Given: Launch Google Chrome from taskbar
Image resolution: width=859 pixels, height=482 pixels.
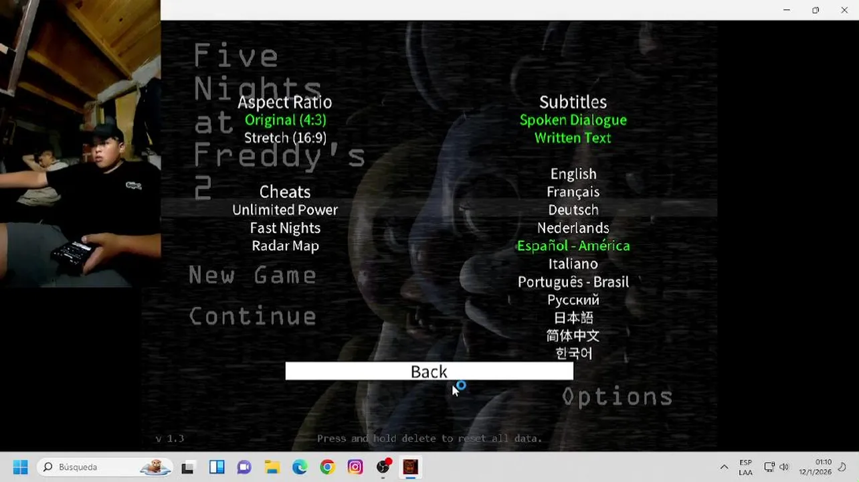Looking at the screenshot, I should (327, 467).
